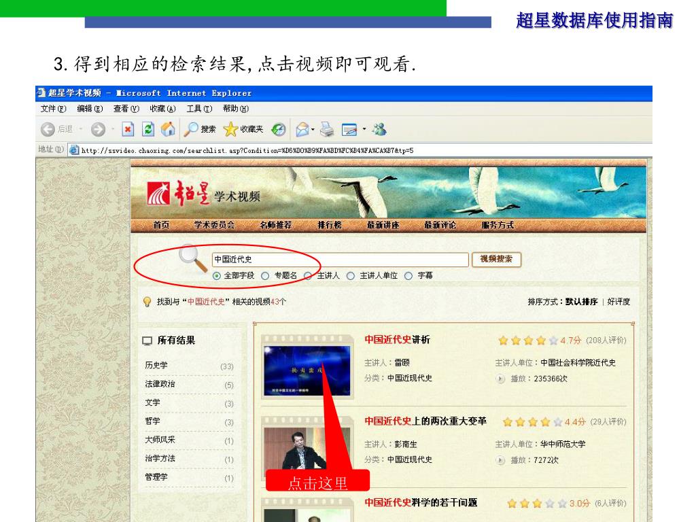Image resolution: width=696 pixels, height=522 pixels.
Task: Click the 超星 学术视频 logo
Action: [x=203, y=194]
